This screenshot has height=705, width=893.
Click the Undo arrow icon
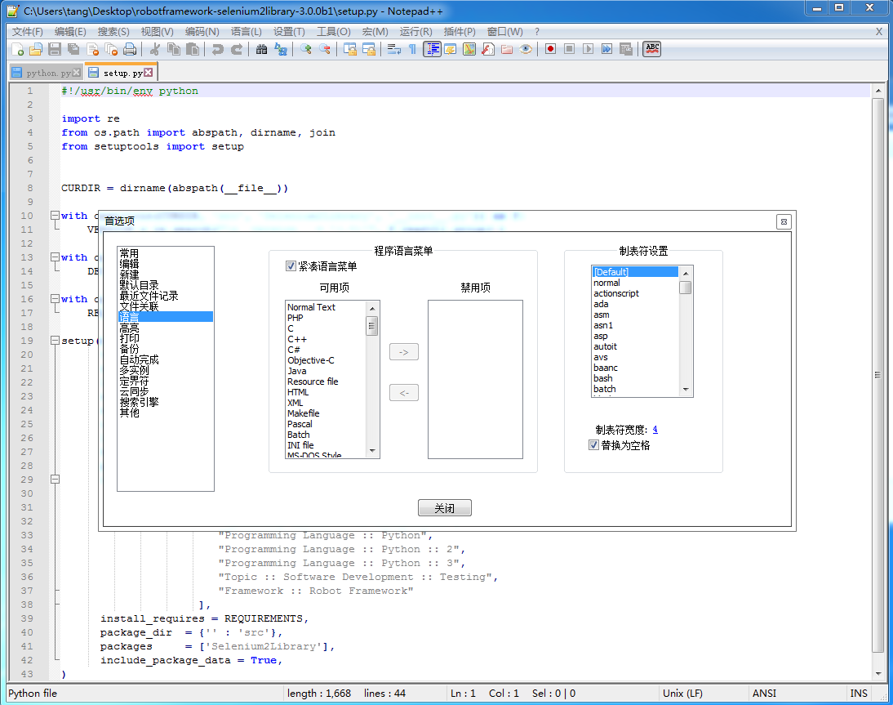[x=217, y=49]
